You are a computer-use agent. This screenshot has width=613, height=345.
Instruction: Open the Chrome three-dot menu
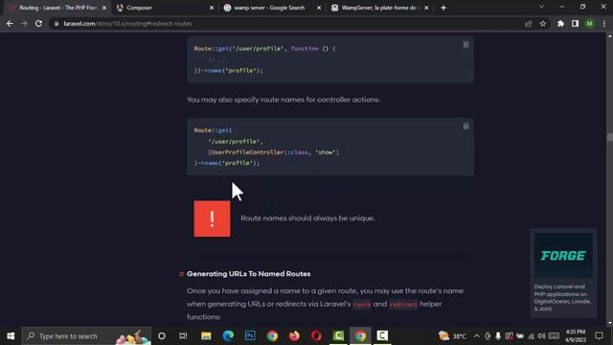604,24
